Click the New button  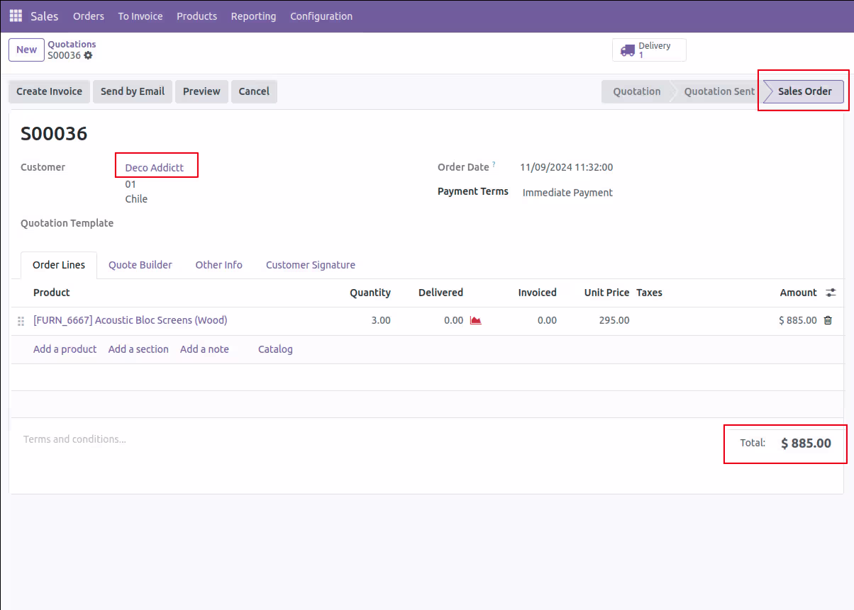click(26, 50)
